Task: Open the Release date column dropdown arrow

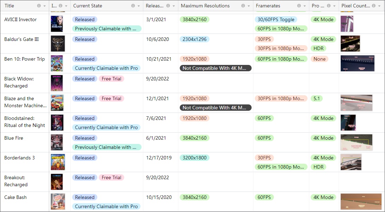Action: click(x=174, y=6)
